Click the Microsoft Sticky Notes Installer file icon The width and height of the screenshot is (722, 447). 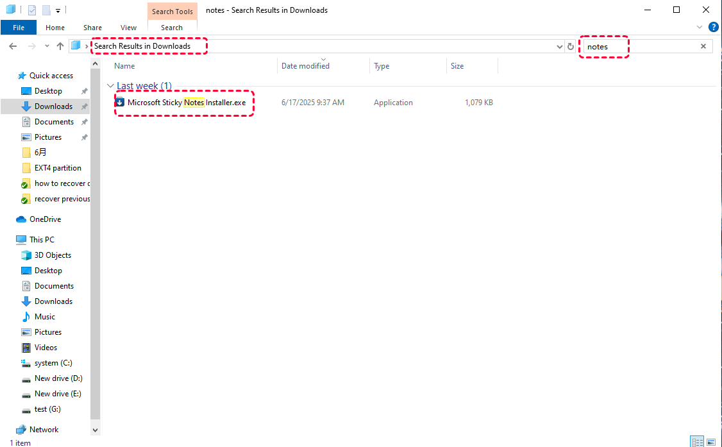pos(120,102)
